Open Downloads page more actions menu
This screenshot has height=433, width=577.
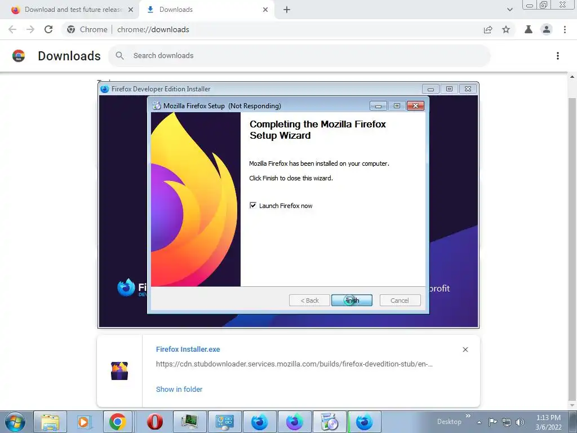(557, 56)
